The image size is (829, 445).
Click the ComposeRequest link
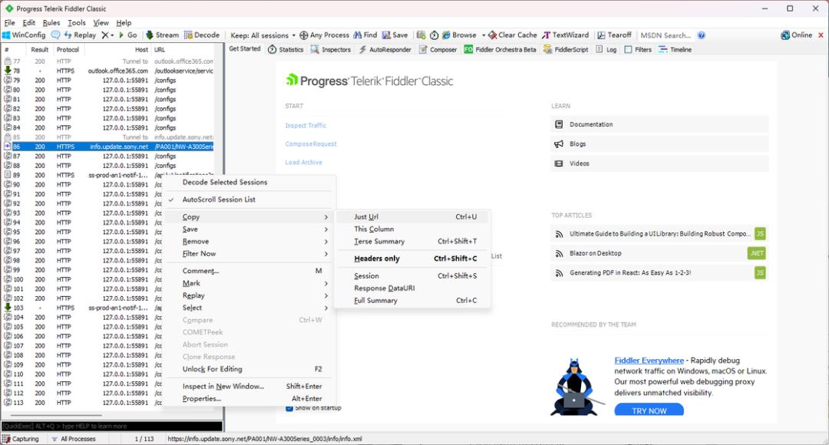point(311,143)
